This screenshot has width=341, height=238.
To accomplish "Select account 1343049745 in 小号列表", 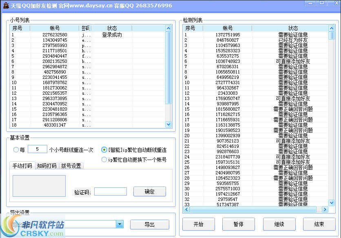I will pyautogui.click(x=55, y=40).
